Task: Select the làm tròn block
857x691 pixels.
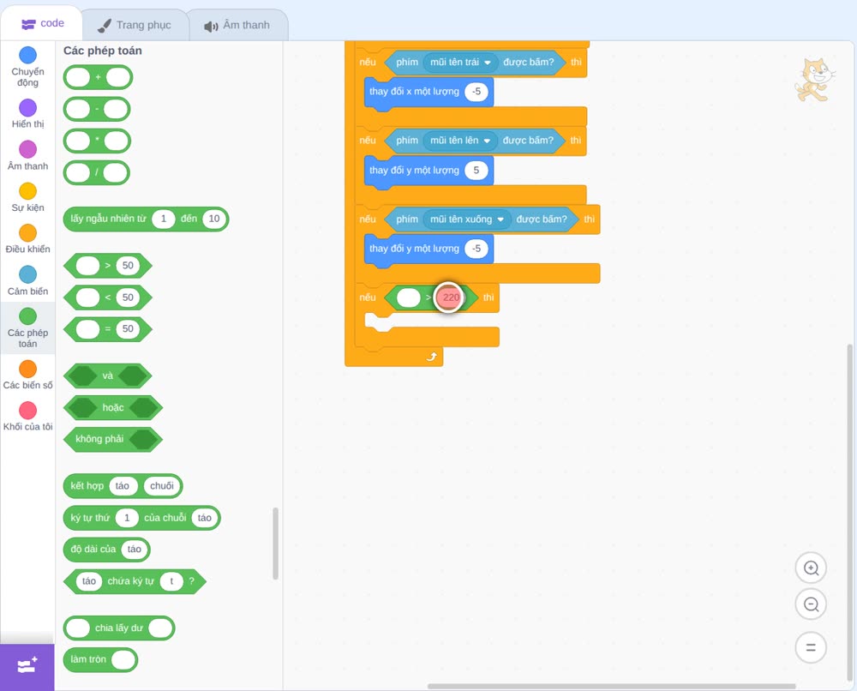Action: 100,660
